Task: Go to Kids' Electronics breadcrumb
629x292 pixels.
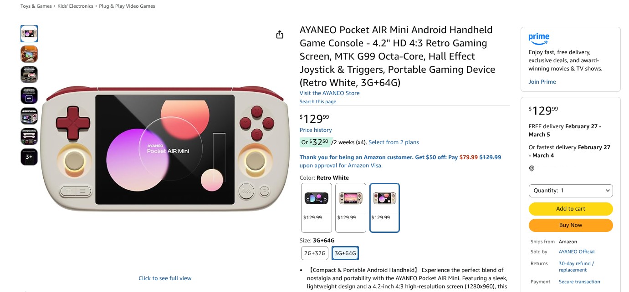Action: coord(75,6)
